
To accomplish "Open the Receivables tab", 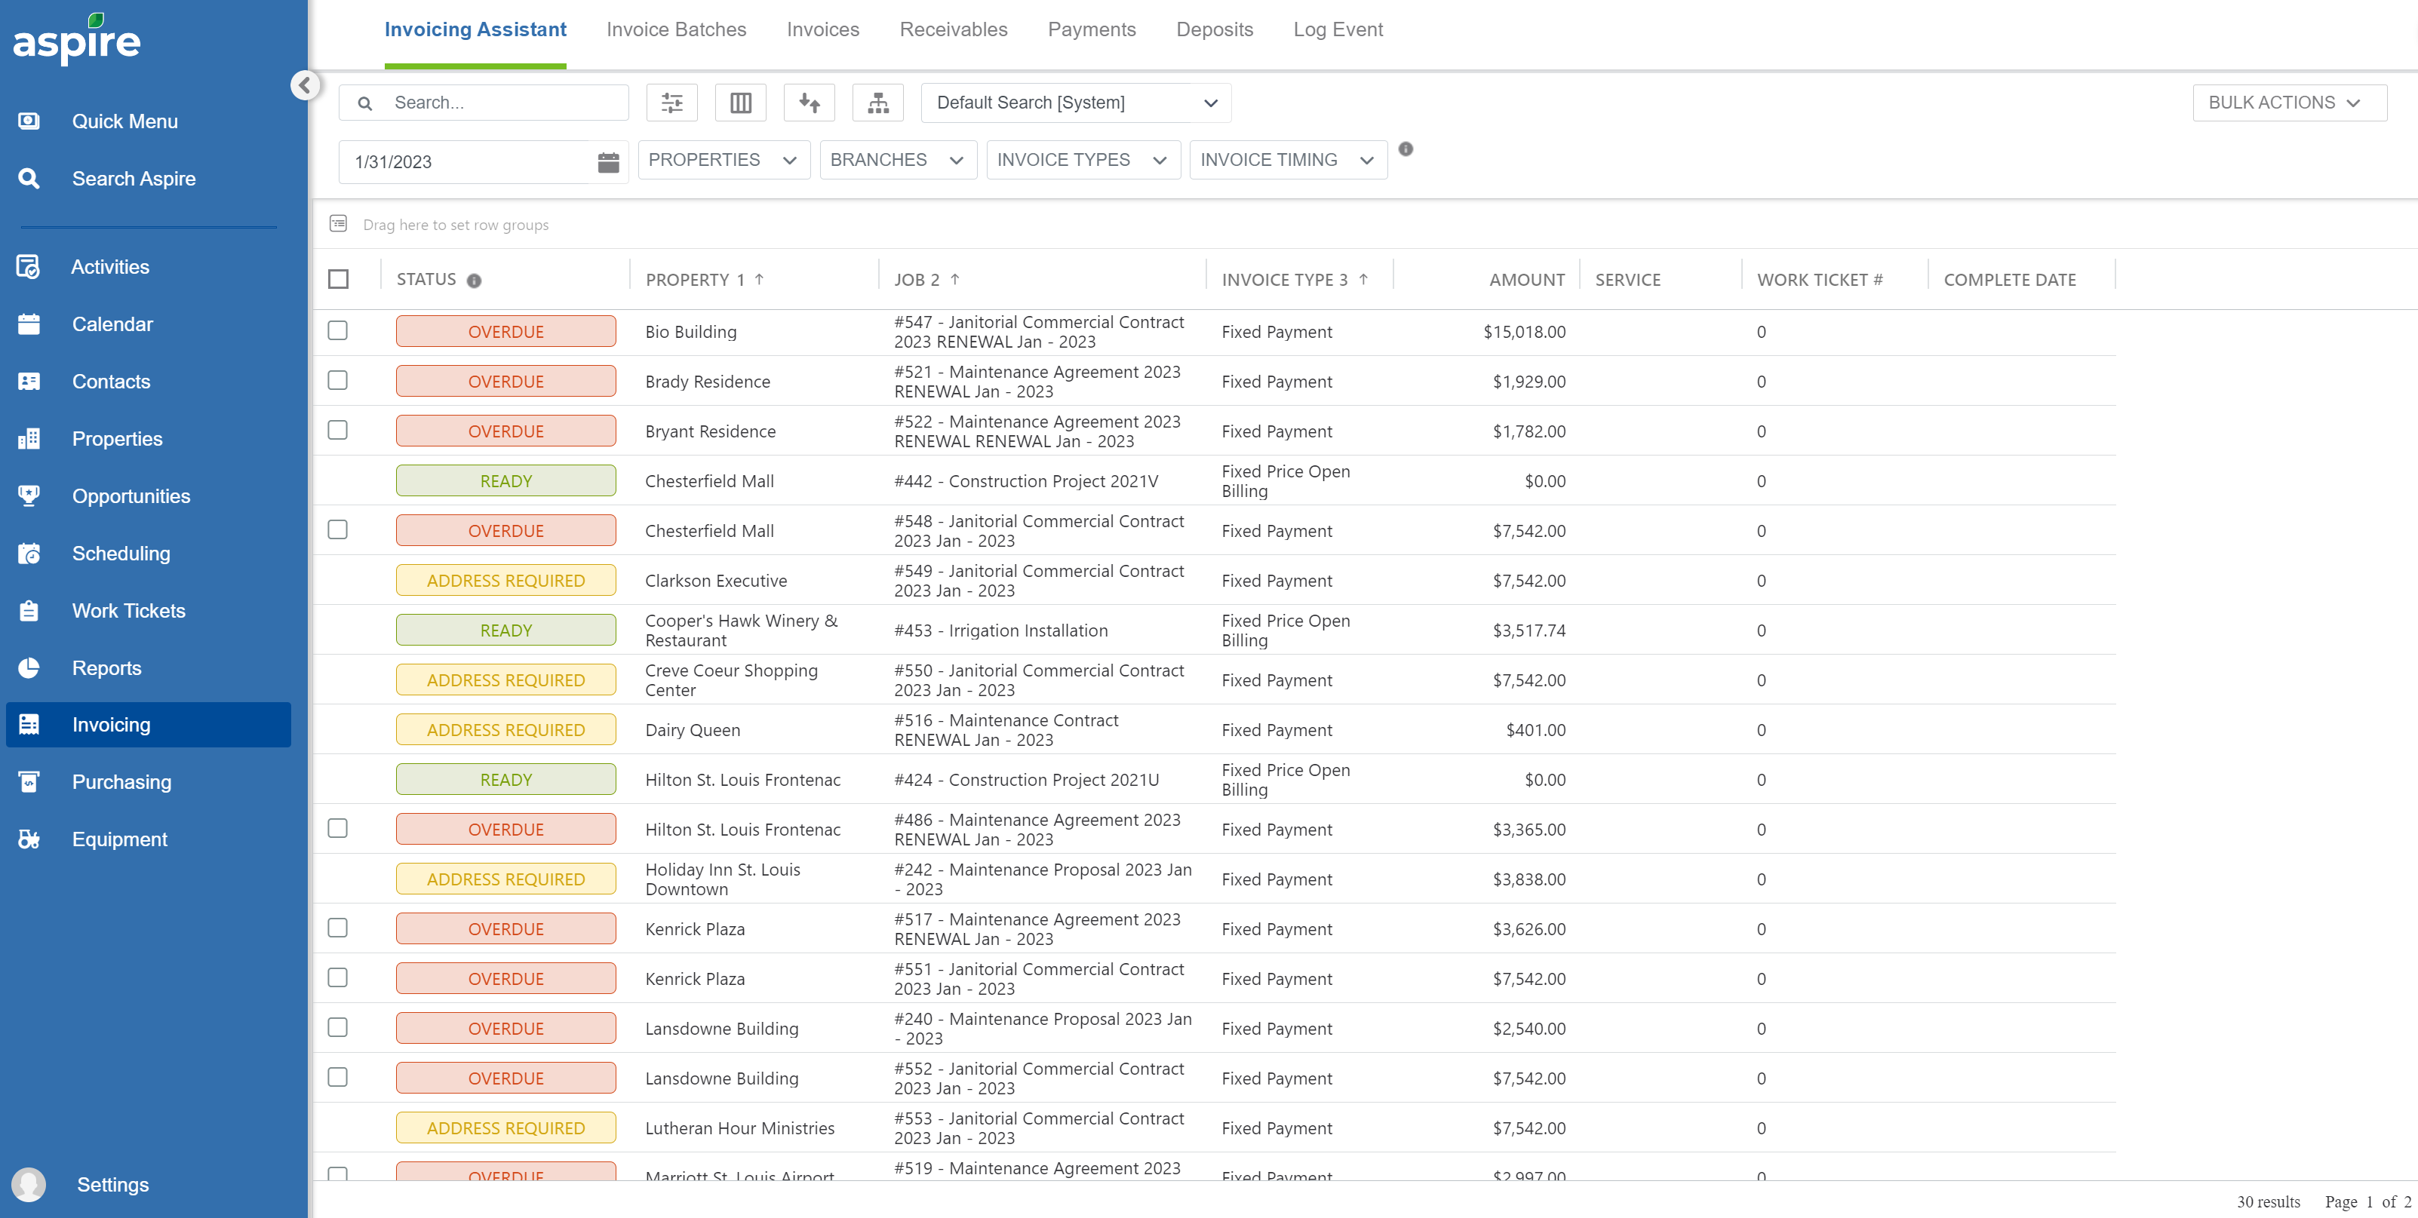I will click(953, 29).
